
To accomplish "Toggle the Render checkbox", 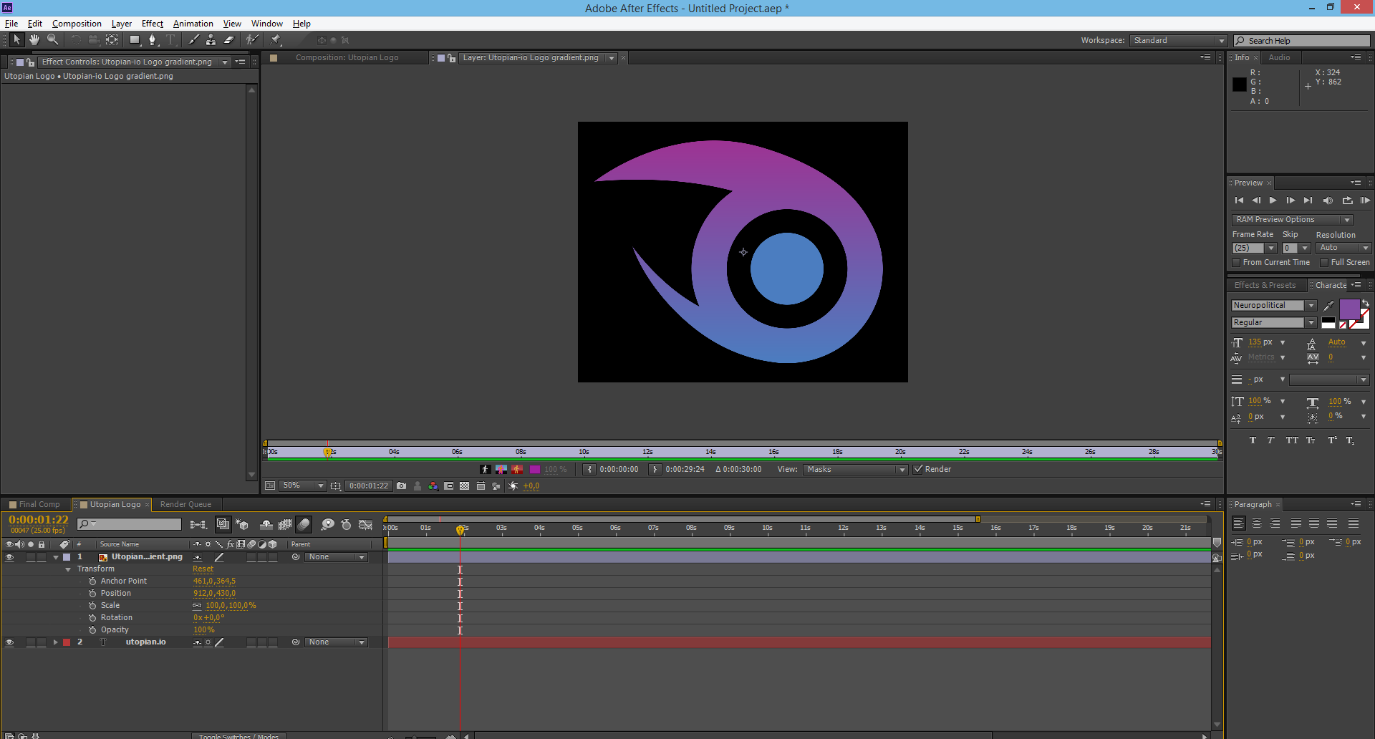I will tap(918, 470).
